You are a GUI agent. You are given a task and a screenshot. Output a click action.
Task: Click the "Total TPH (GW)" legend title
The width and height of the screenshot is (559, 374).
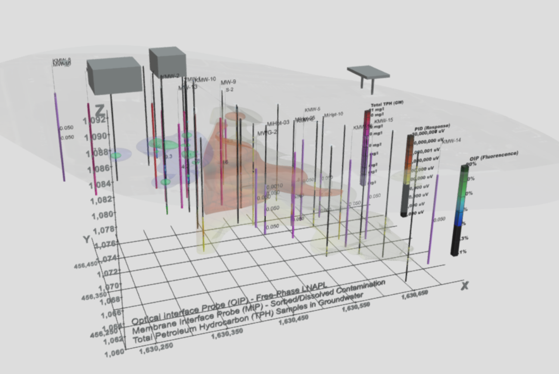387,104
